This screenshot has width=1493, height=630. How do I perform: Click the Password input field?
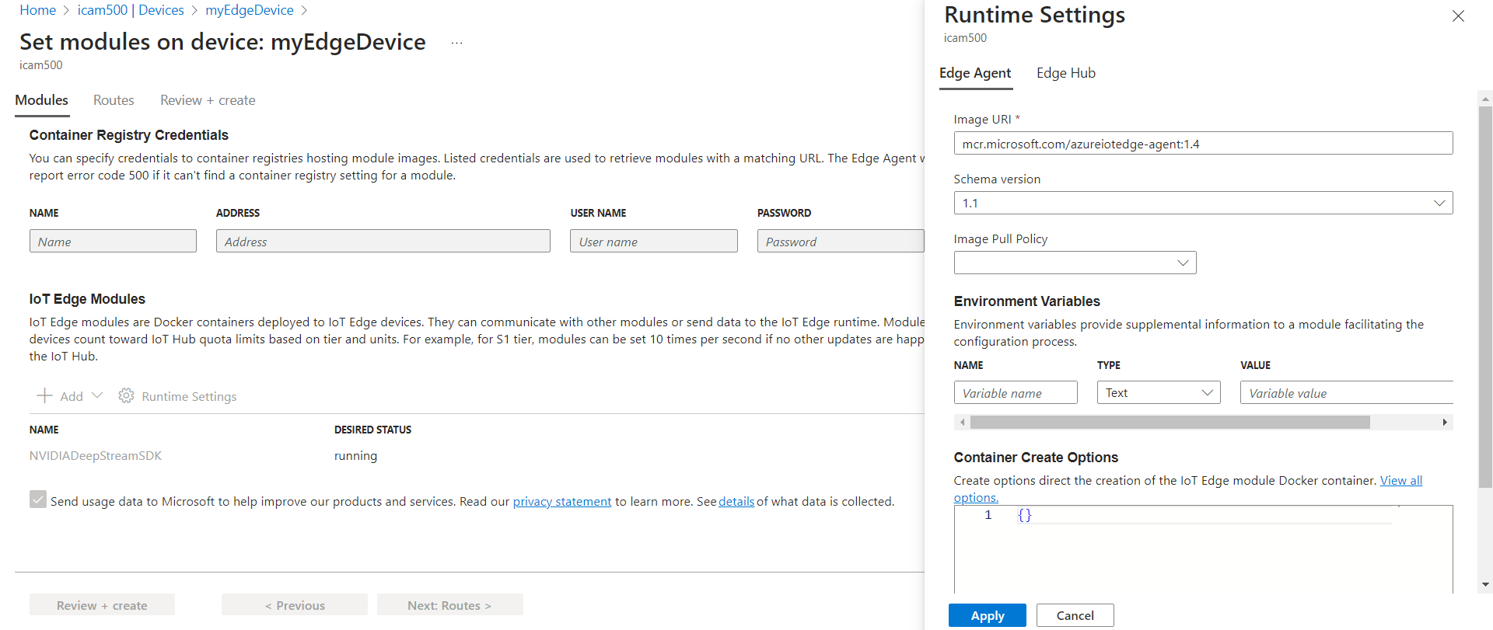click(x=841, y=241)
